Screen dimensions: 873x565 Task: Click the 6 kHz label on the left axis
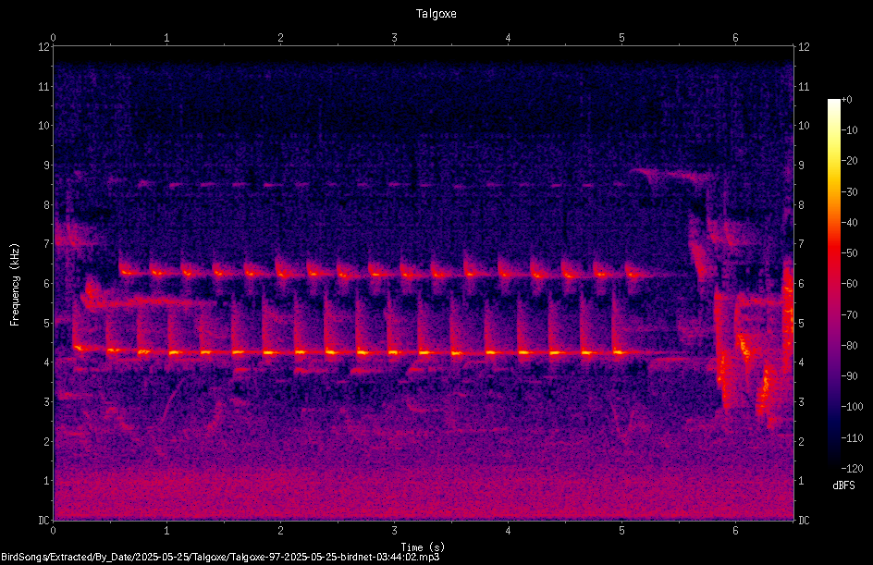pos(47,284)
